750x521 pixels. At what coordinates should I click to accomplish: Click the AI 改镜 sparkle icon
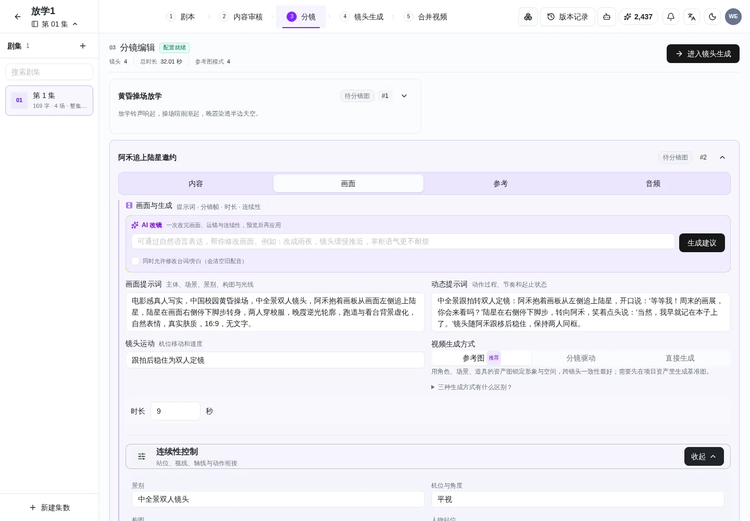tap(135, 225)
